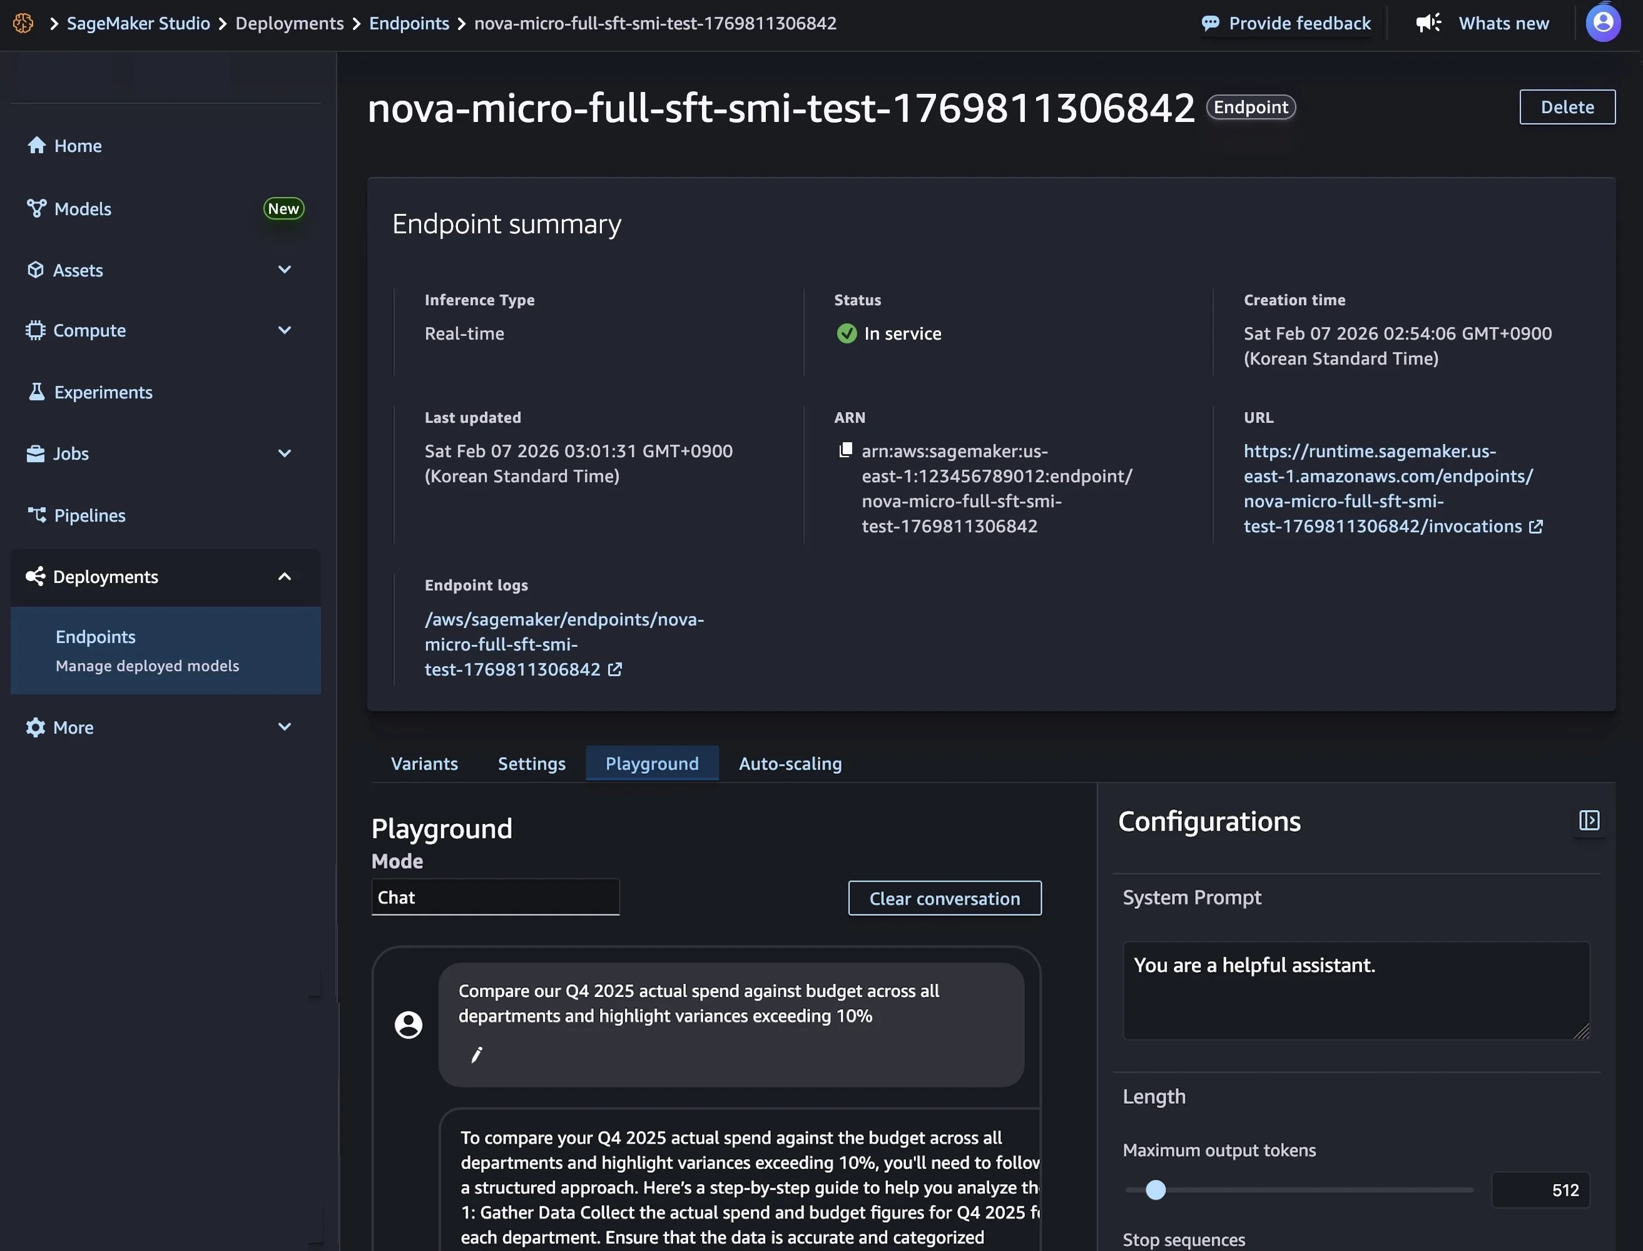
Task: Collapse the Deployments section
Action: tap(284, 577)
